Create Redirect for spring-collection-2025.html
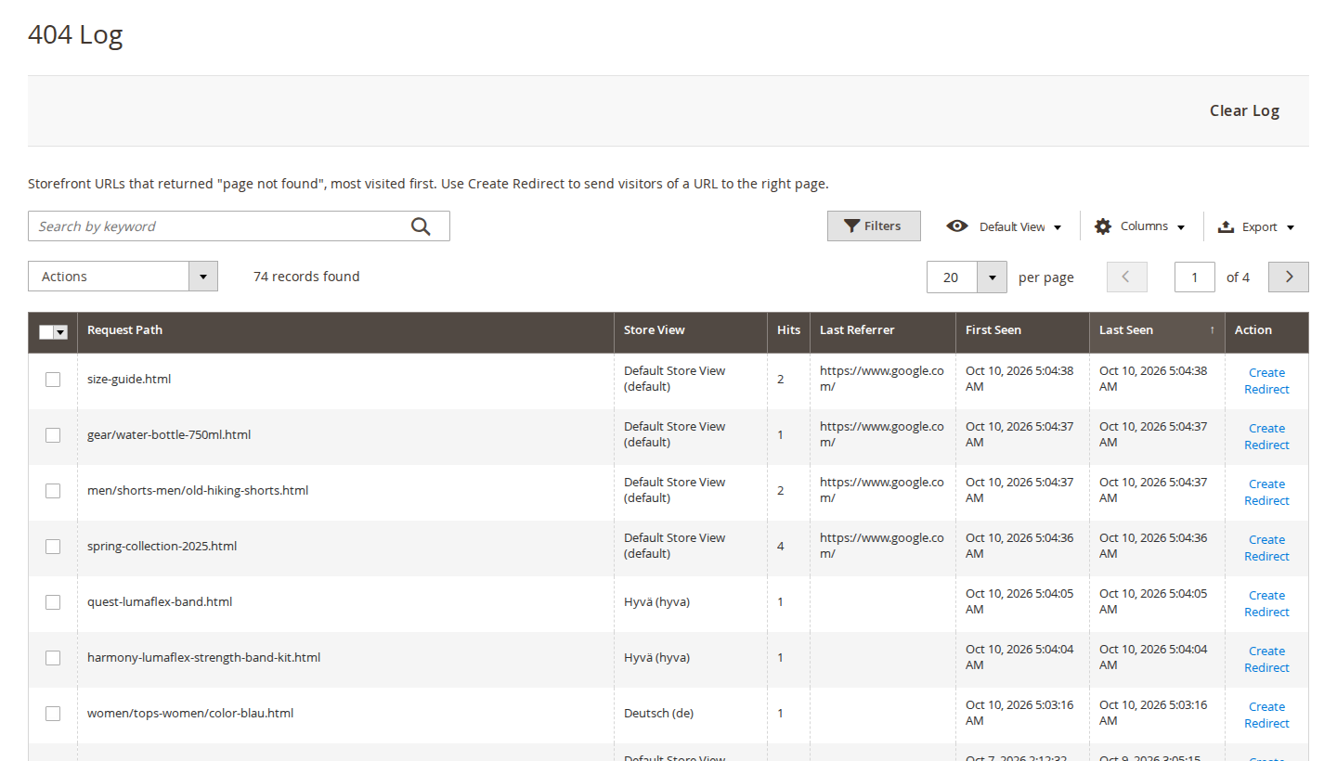Screen dimensions: 1337x761 click(1266, 548)
